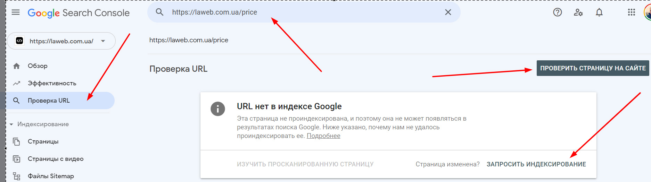Click the Проверка URL magnifier icon
Viewport: 651px width, 182px height.
tap(16, 101)
